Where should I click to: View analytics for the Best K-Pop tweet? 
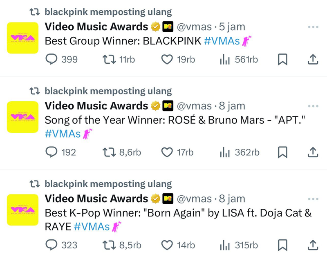pyautogui.click(x=225, y=245)
